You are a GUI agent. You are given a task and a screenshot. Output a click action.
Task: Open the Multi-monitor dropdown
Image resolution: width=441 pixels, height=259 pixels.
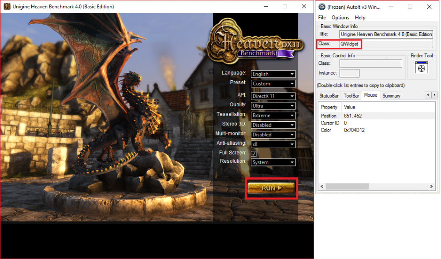(x=273, y=135)
